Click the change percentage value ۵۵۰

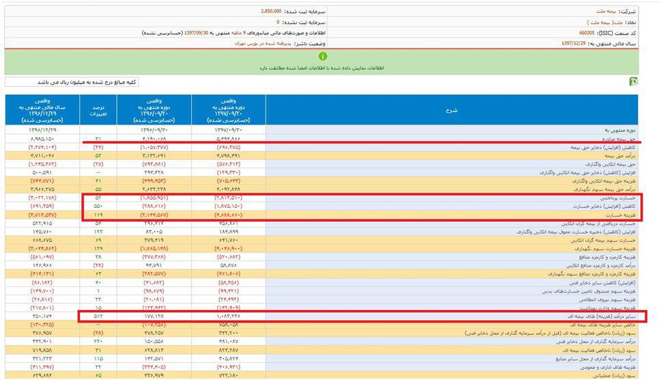click(99, 206)
